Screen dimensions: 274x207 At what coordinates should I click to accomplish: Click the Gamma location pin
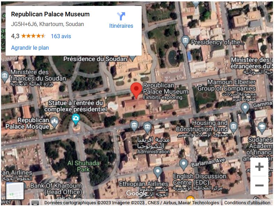click(x=245, y=108)
